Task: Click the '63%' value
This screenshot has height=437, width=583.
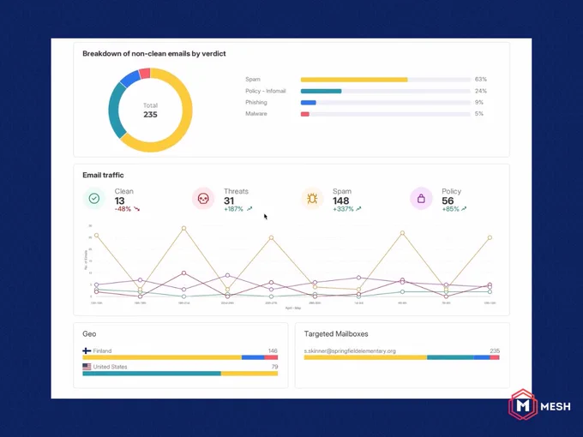Action: click(x=481, y=79)
